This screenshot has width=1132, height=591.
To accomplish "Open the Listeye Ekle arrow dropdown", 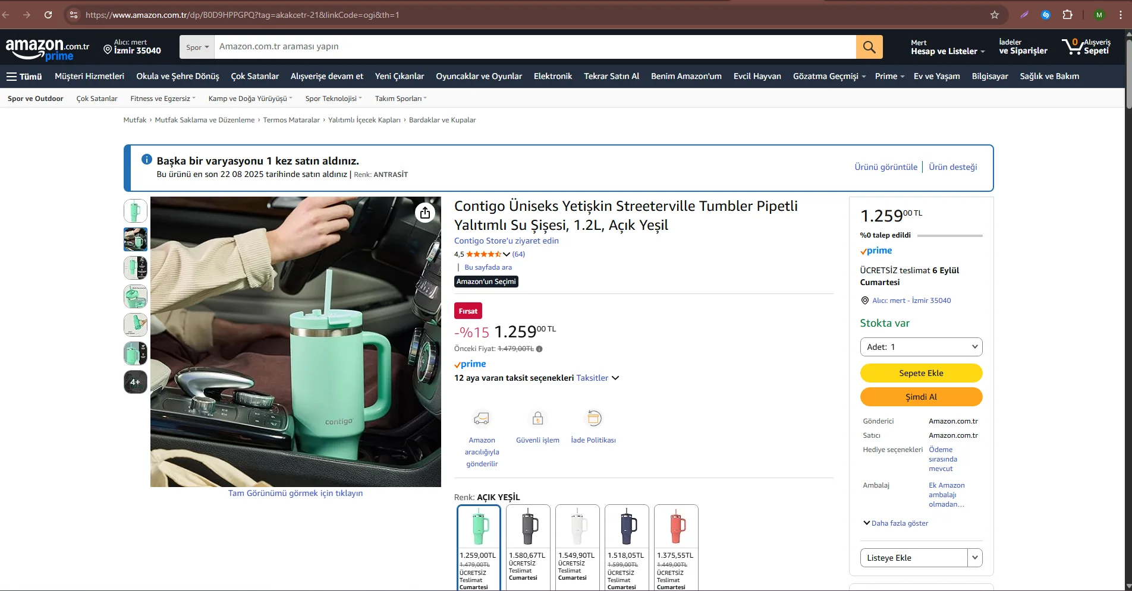I will [x=975, y=558].
